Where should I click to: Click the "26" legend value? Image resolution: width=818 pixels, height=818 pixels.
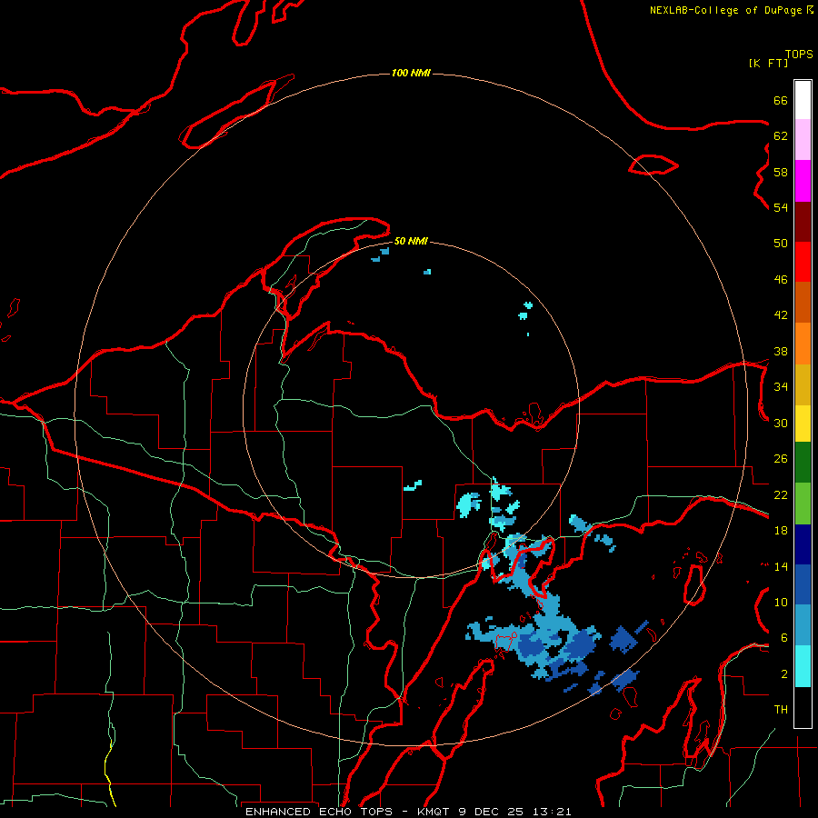[781, 459]
